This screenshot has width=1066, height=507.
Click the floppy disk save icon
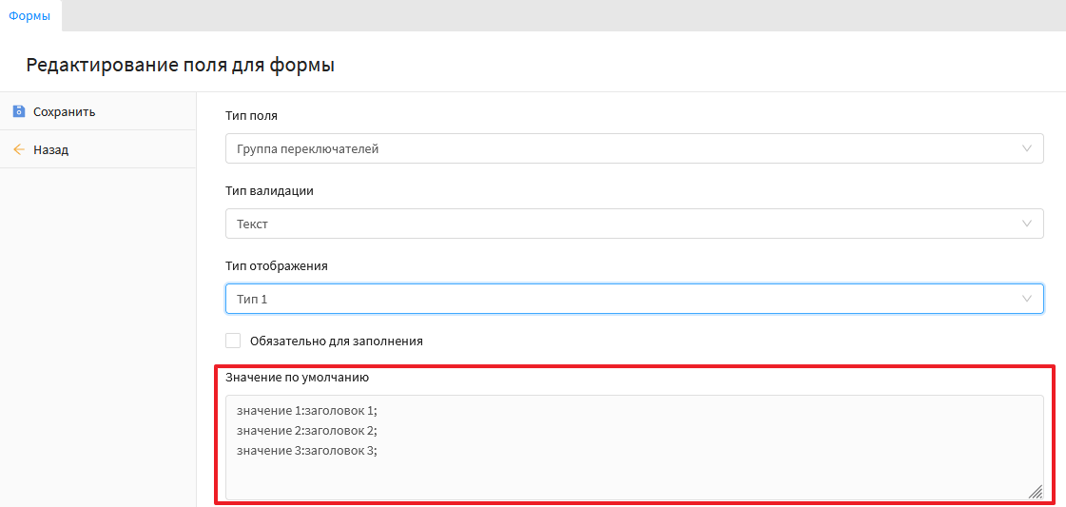click(18, 111)
